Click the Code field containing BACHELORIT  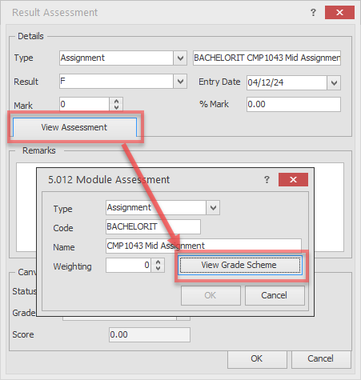[x=153, y=226]
